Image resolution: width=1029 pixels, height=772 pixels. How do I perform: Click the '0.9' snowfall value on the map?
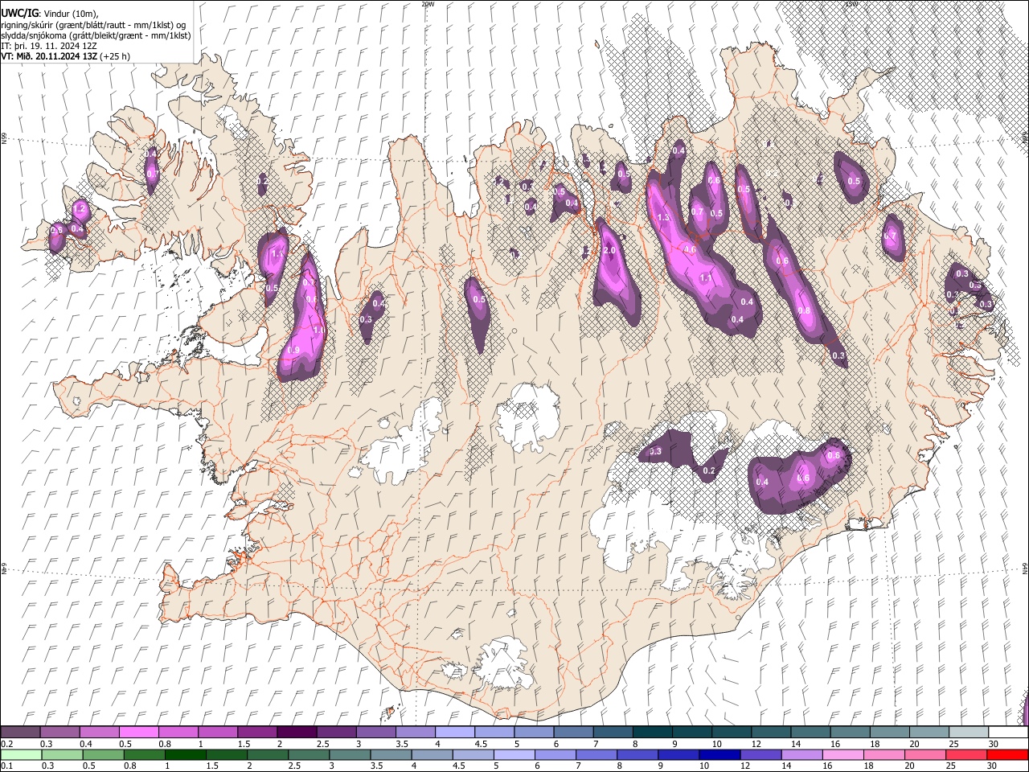(293, 350)
